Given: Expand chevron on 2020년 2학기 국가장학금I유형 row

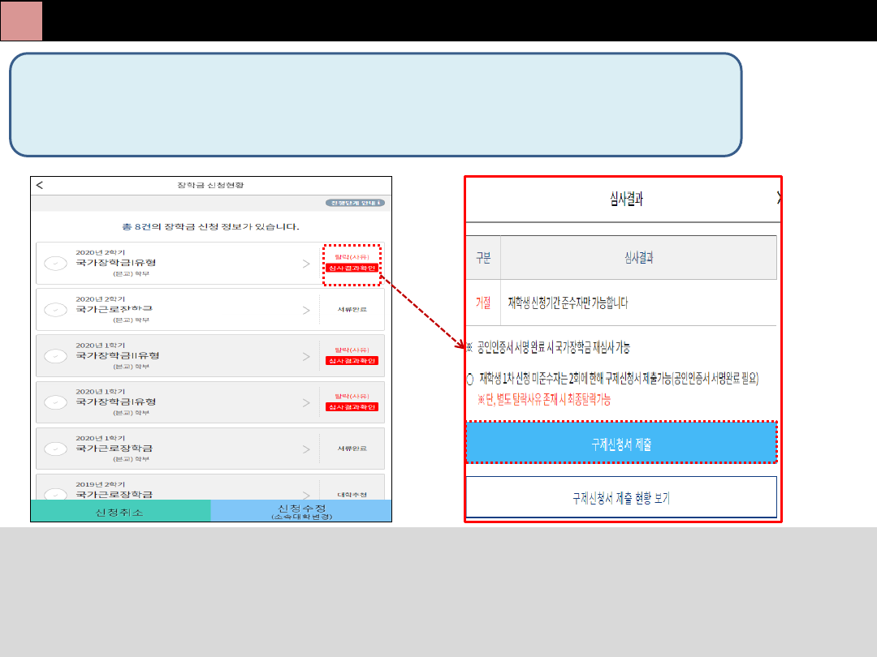Looking at the screenshot, I should pyautogui.click(x=306, y=263).
